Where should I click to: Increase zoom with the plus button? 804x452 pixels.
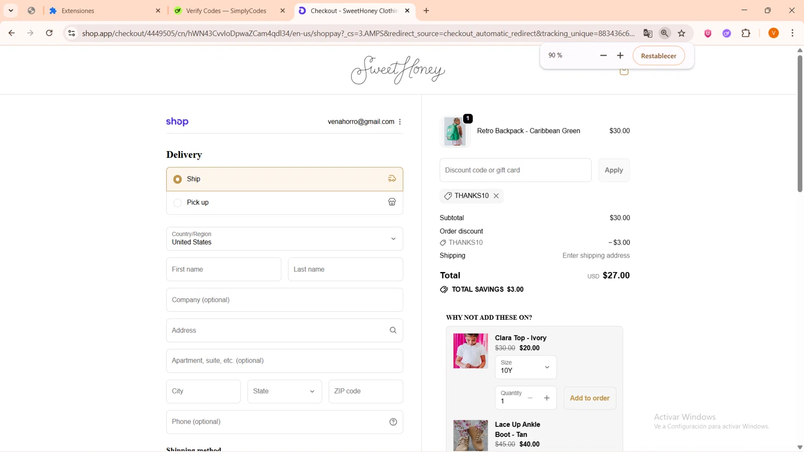(620, 56)
